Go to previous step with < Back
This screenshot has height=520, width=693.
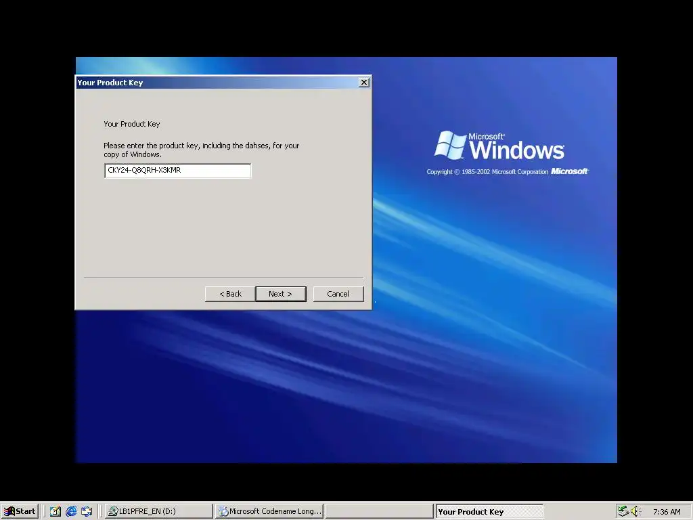[230, 294]
